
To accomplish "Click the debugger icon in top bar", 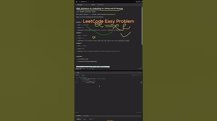I will coord(137,2).
